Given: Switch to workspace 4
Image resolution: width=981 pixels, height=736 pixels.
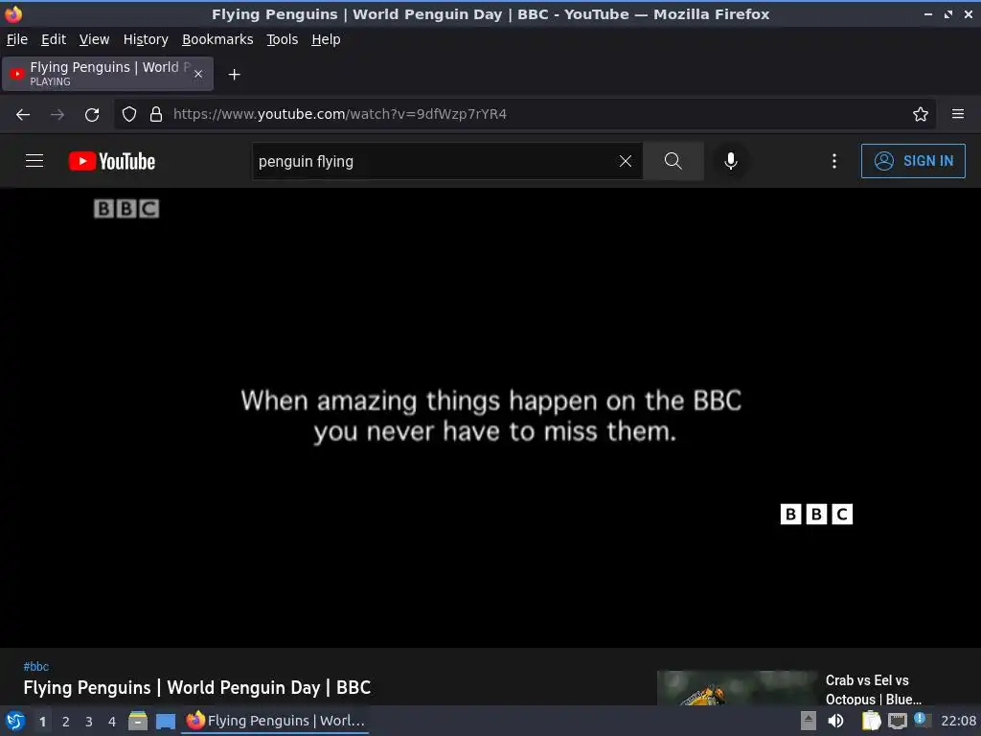Looking at the screenshot, I should pyautogui.click(x=112, y=722).
